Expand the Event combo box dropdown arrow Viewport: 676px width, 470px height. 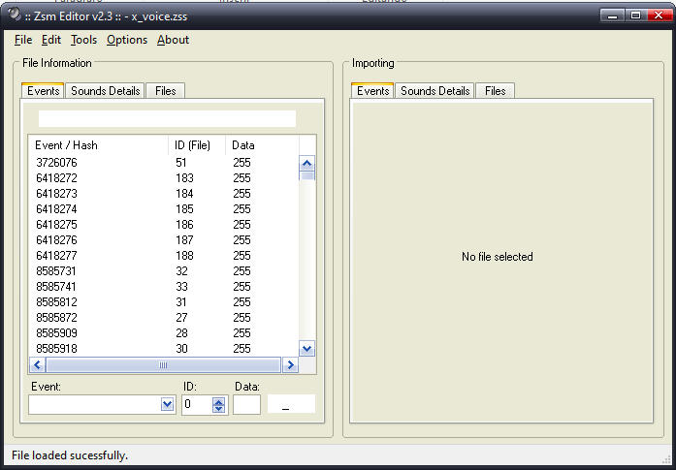pos(167,404)
